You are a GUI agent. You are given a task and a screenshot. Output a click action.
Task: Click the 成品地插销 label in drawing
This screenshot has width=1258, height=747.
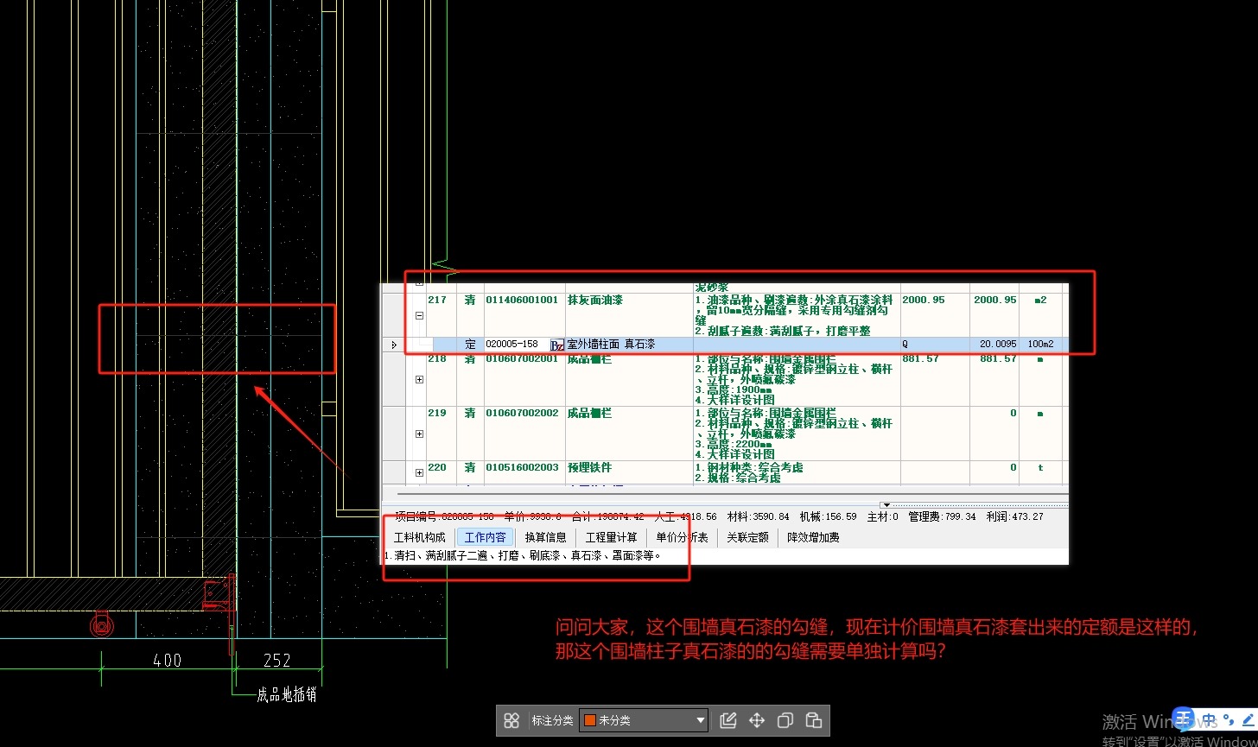(287, 694)
